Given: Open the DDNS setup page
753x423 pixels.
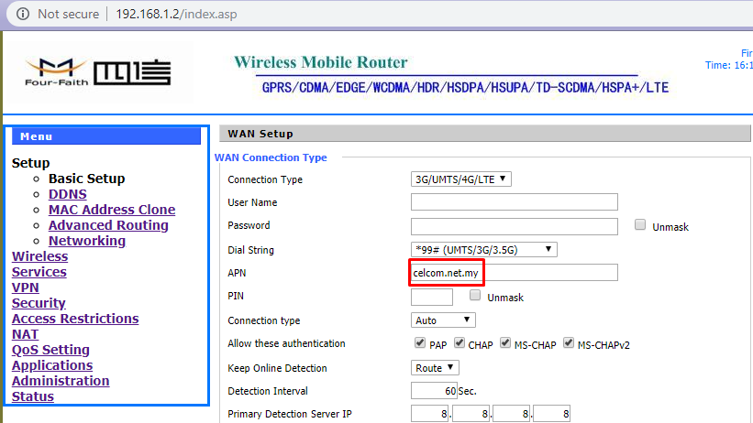Looking at the screenshot, I should (67, 194).
